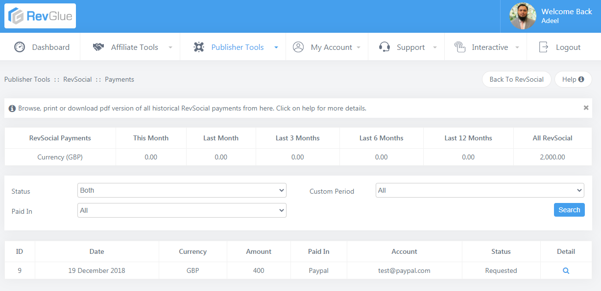Click the test@paypal.com account cell

(405, 270)
